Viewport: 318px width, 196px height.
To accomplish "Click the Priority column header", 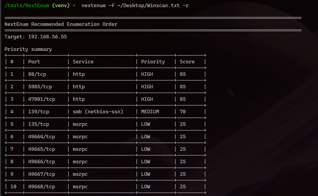I will (x=153, y=62).
